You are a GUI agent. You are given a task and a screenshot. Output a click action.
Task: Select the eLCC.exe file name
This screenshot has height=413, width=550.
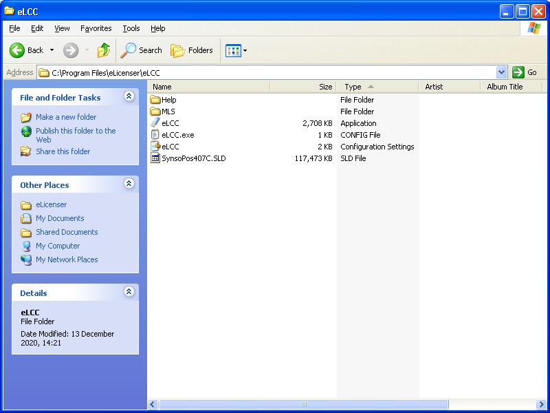(x=178, y=135)
